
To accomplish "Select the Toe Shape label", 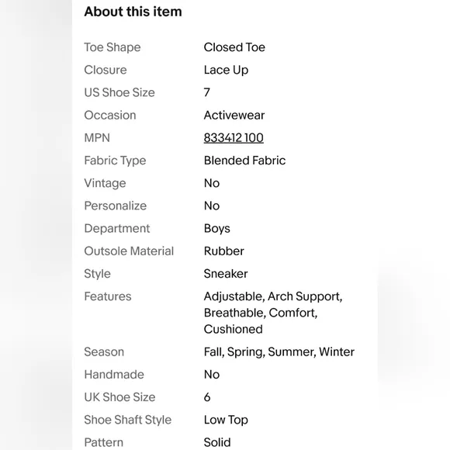I will [x=112, y=47].
